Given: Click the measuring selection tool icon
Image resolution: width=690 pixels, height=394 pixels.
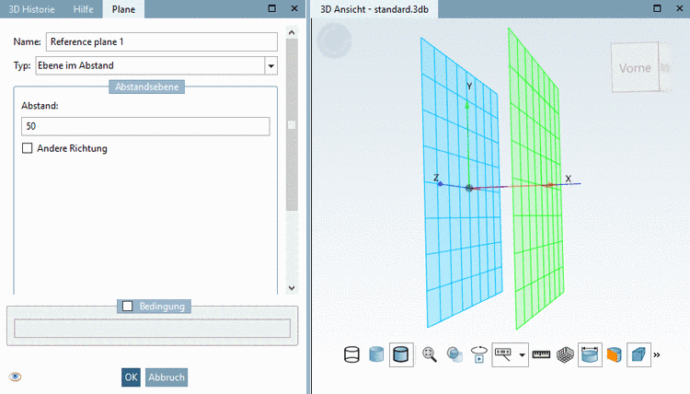Looking at the screenshot, I should pos(504,354).
